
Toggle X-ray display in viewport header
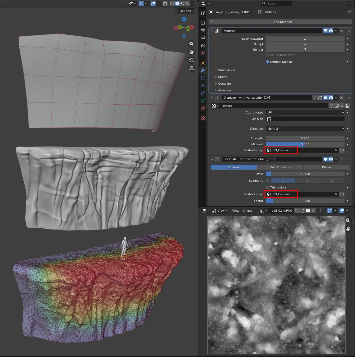coord(165,4)
